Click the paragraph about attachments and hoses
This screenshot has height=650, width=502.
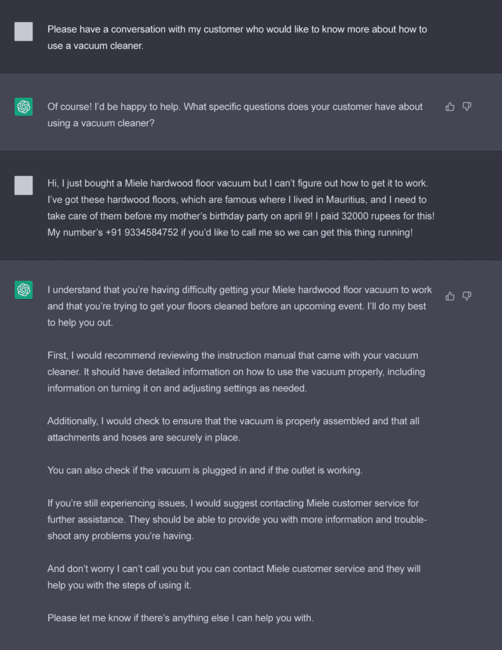[234, 429]
